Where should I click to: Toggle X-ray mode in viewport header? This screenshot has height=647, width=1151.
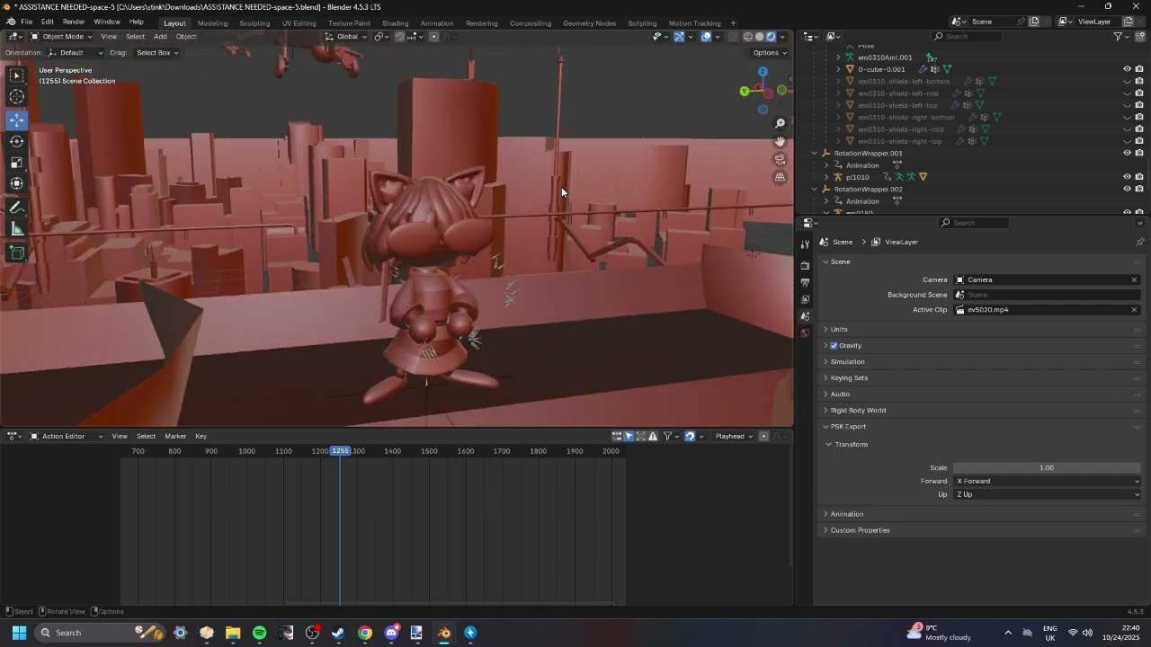click(733, 37)
